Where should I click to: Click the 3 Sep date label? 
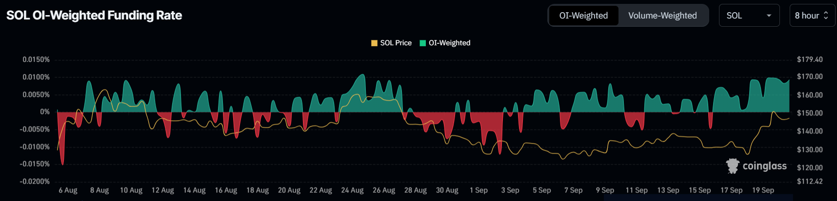(510, 190)
